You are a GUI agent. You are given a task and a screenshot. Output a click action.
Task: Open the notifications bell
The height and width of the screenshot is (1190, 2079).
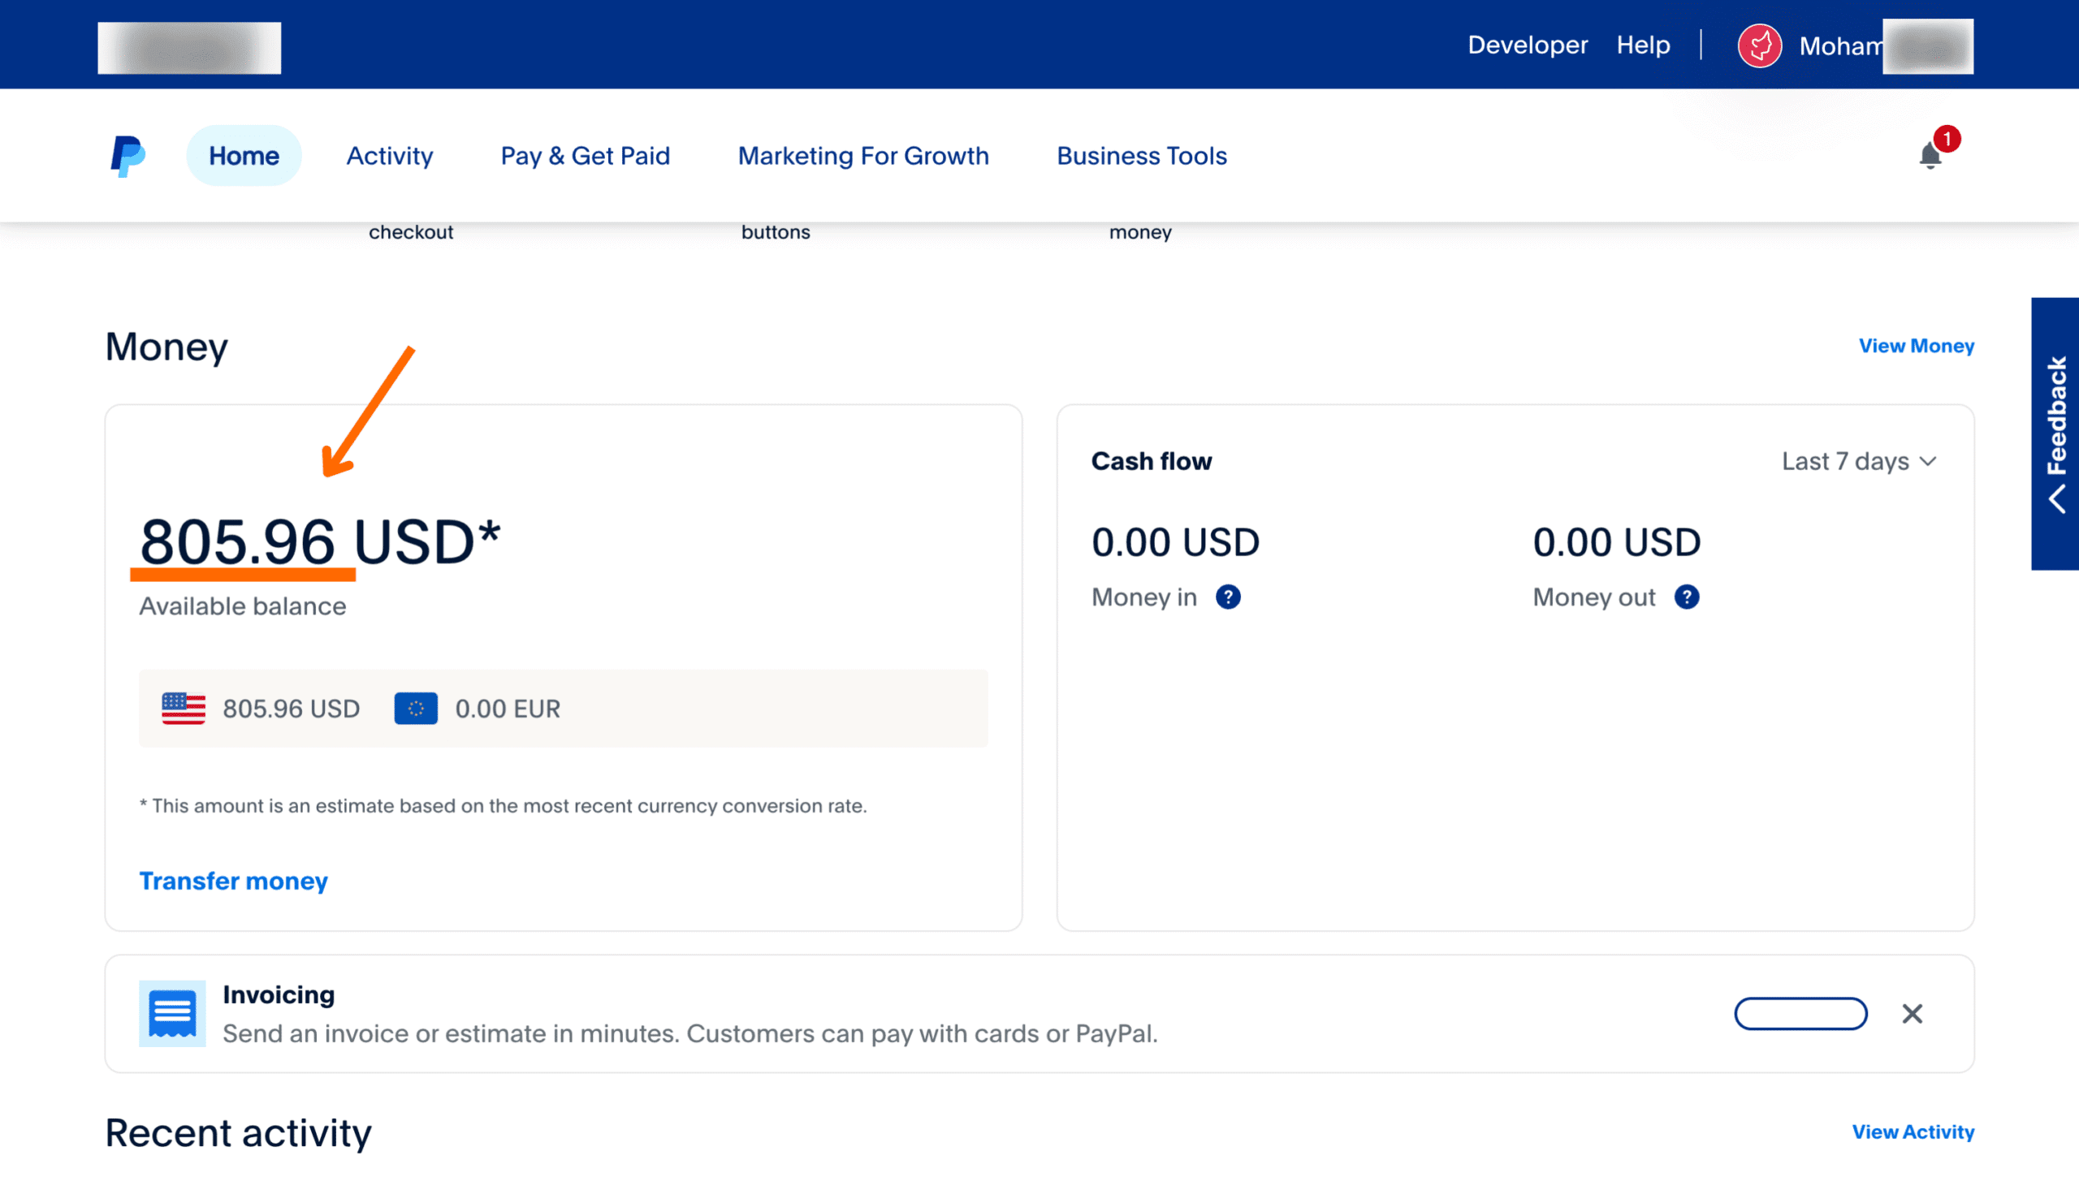tap(1930, 155)
